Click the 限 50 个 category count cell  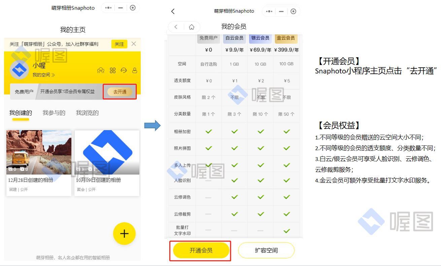tap(286, 114)
